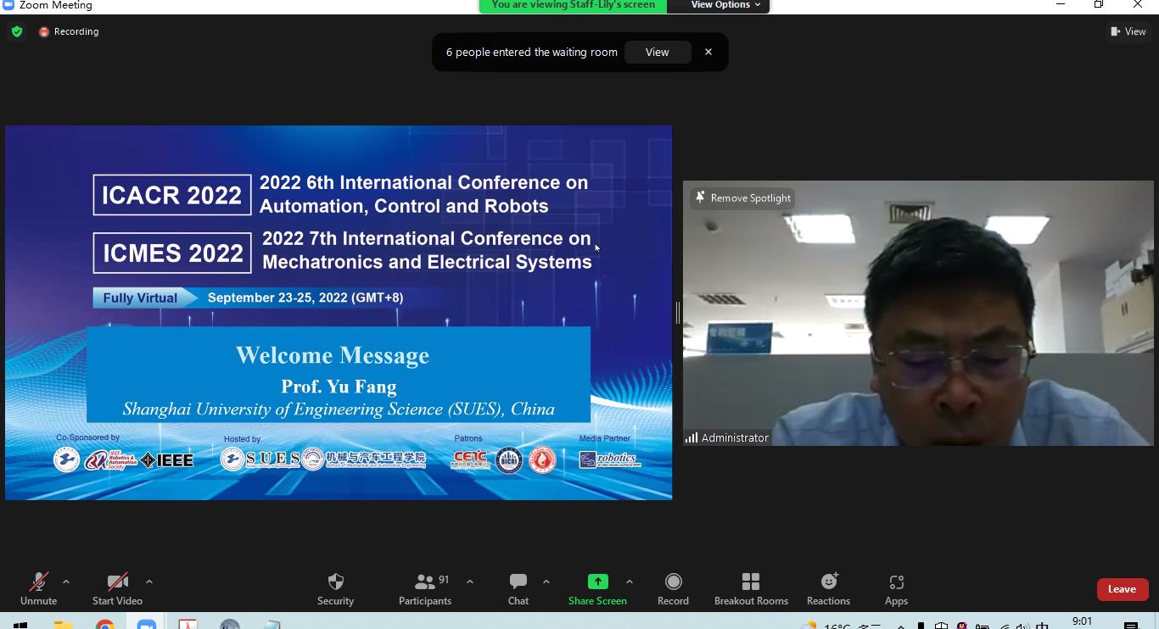This screenshot has height=629, width=1159.
Task: Start video with the camera button
Action: pos(117,588)
